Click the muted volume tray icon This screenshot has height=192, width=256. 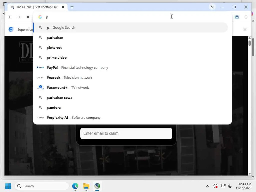pyautogui.click(x=230, y=186)
